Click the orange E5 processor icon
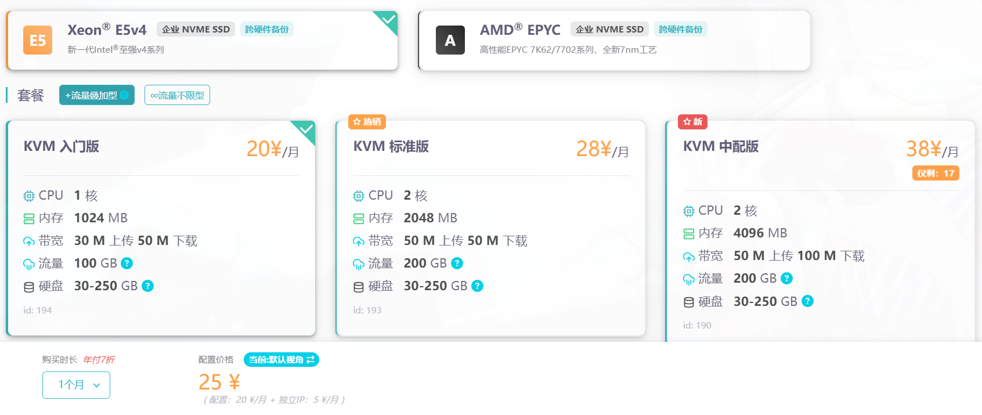The height and width of the screenshot is (415, 982). 38,40
